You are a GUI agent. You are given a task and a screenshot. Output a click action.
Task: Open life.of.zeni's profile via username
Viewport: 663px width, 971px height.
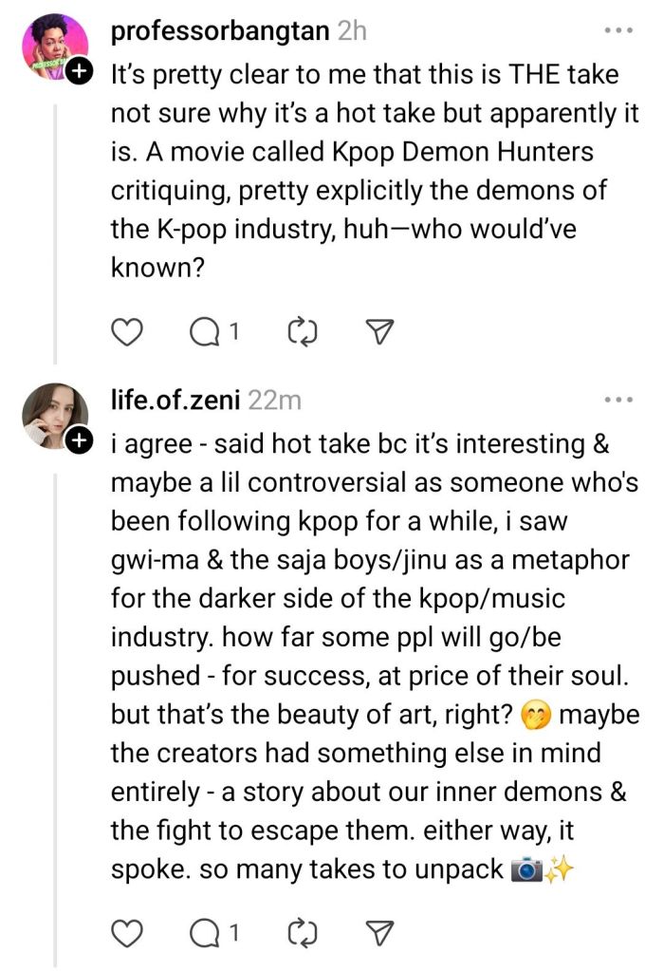click(175, 401)
